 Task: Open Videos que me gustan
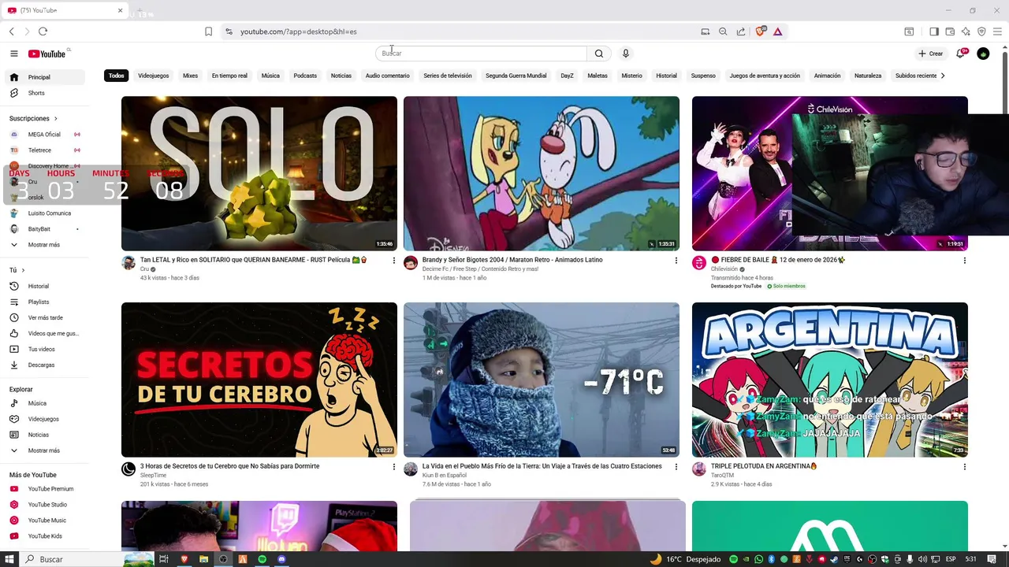47,333
